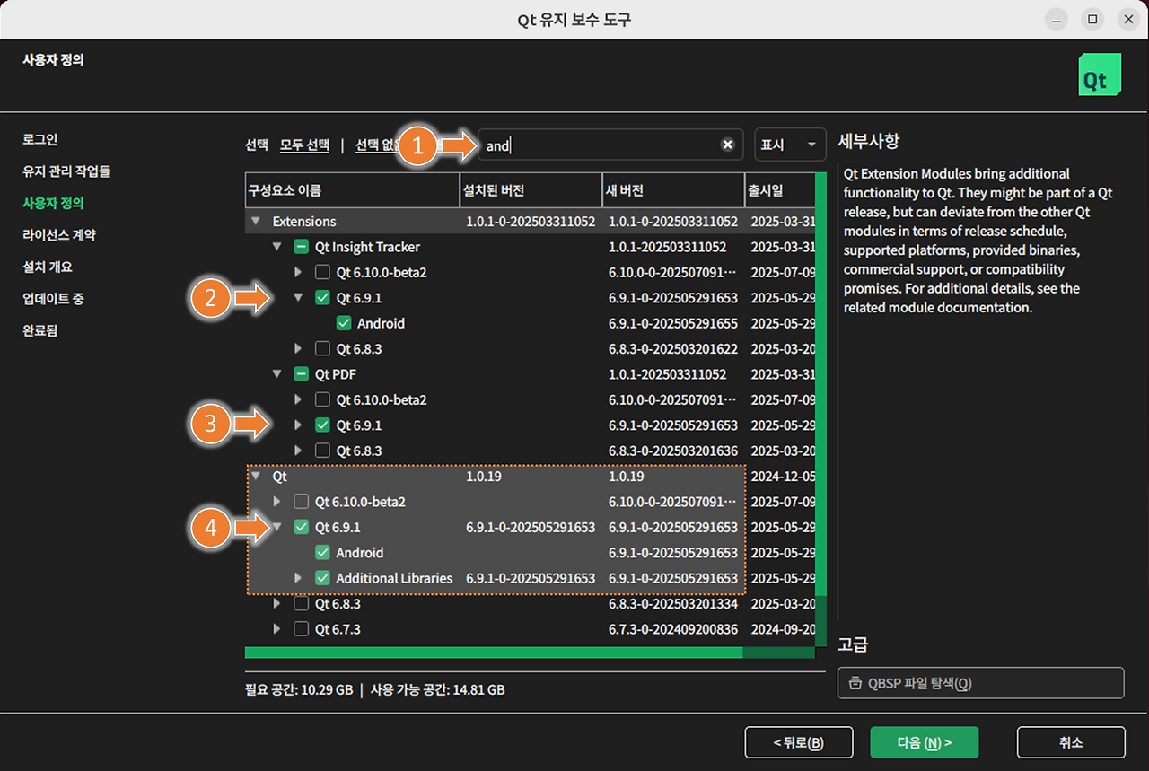Check Qt 6.8.3 under Qt Insight Tracker

[323, 348]
